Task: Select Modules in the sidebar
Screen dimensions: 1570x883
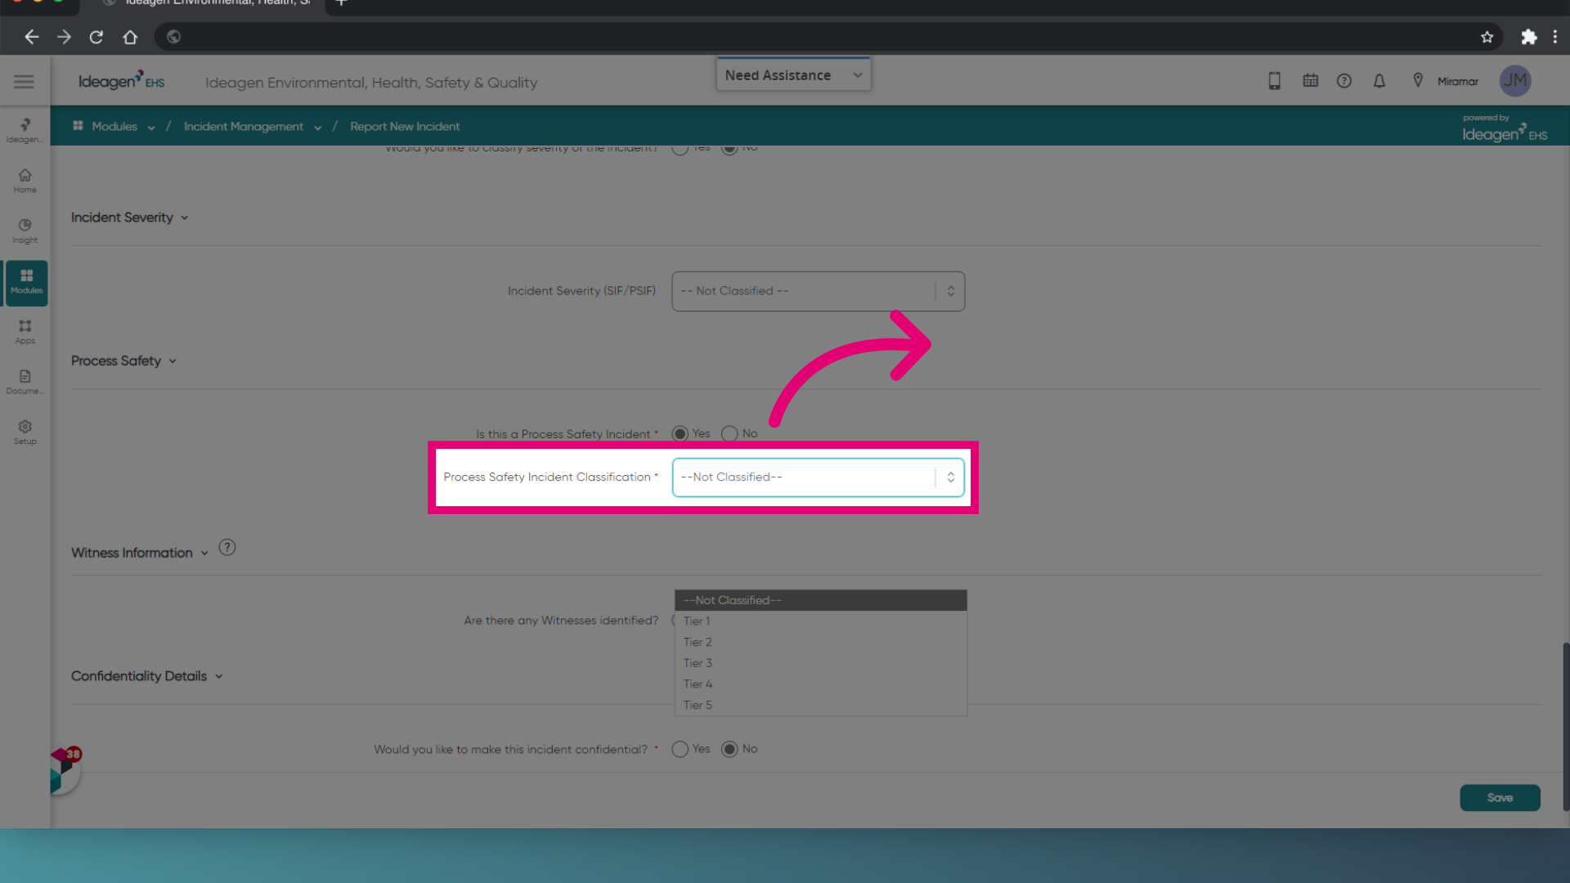Action: 26,282
